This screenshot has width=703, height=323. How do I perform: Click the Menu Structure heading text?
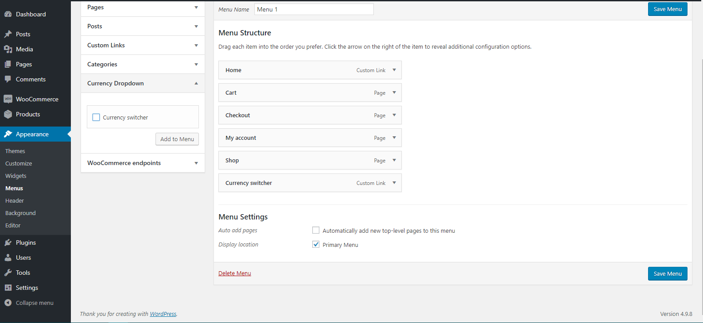click(245, 33)
